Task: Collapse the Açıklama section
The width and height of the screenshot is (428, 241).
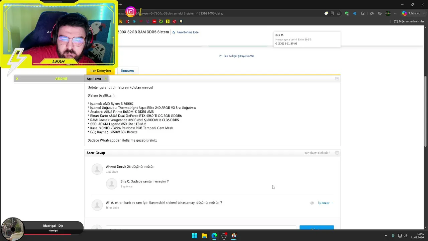Action: tap(337, 79)
